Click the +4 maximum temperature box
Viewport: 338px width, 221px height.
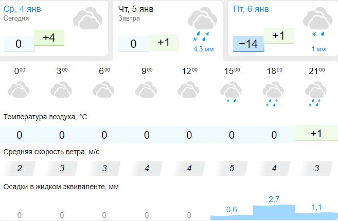click(49, 38)
